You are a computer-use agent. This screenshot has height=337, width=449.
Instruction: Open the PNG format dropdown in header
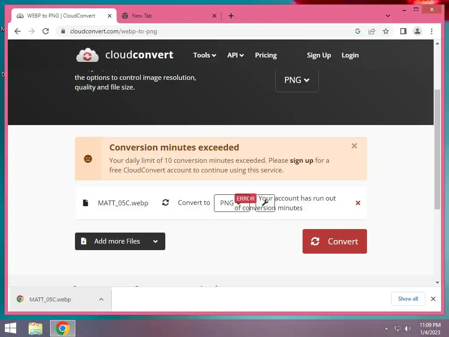pyautogui.click(x=297, y=80)
